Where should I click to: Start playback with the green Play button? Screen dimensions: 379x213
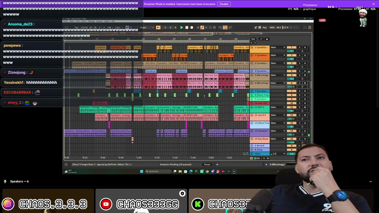182,28
